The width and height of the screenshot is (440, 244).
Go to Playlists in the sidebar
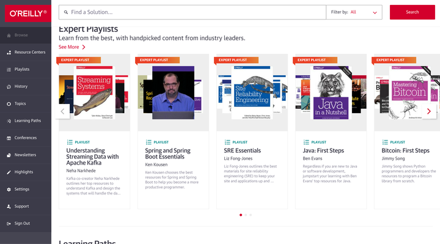pyautogui.click(x=26, y=69)
